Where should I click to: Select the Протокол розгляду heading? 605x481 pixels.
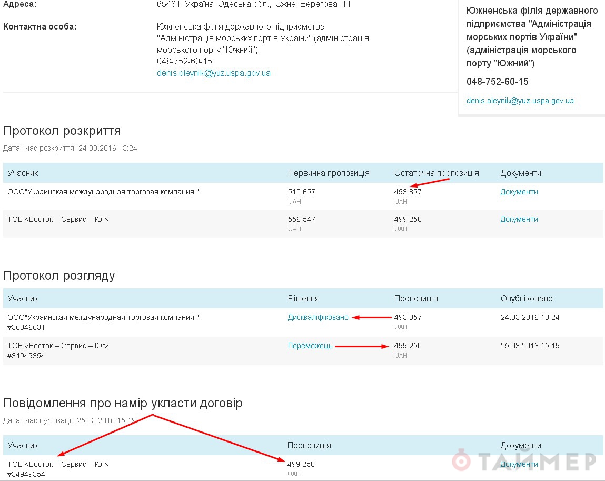point(59,276)
